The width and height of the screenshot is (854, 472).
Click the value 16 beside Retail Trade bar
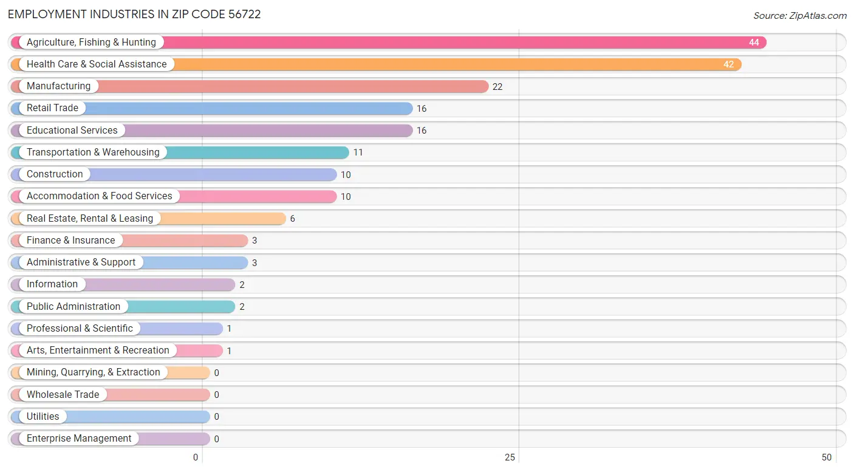pyautogui.click(x=422, y=109)
